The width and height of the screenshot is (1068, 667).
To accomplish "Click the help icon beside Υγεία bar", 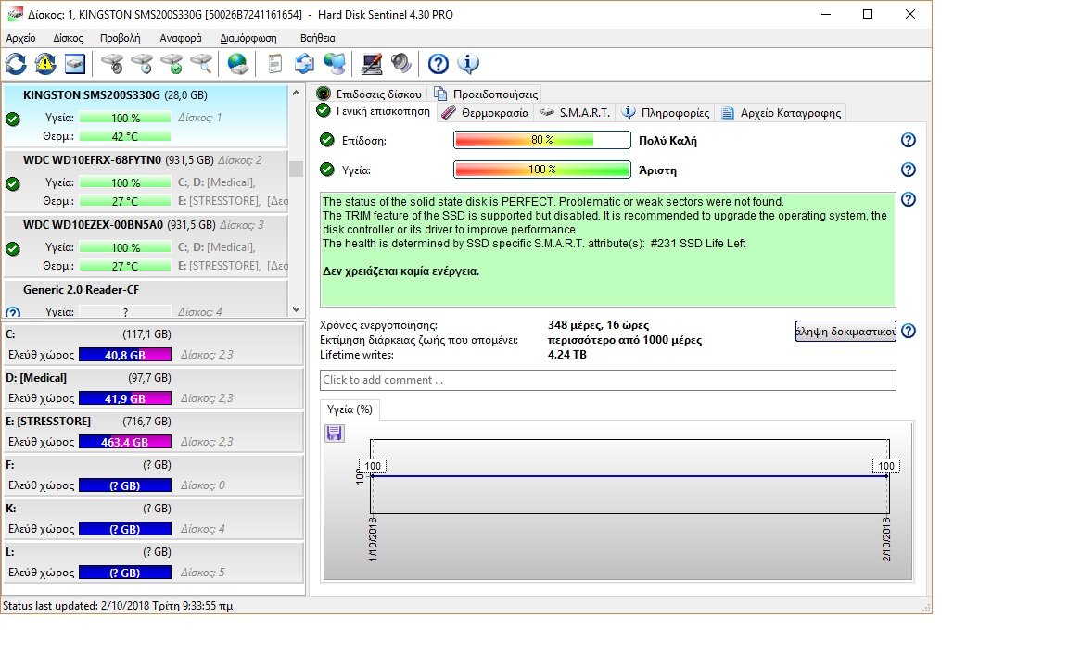I will pyautogui.click(x=908, y=170).
